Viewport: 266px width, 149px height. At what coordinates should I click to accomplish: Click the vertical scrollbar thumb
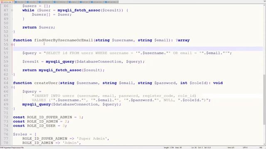point(264,99)
